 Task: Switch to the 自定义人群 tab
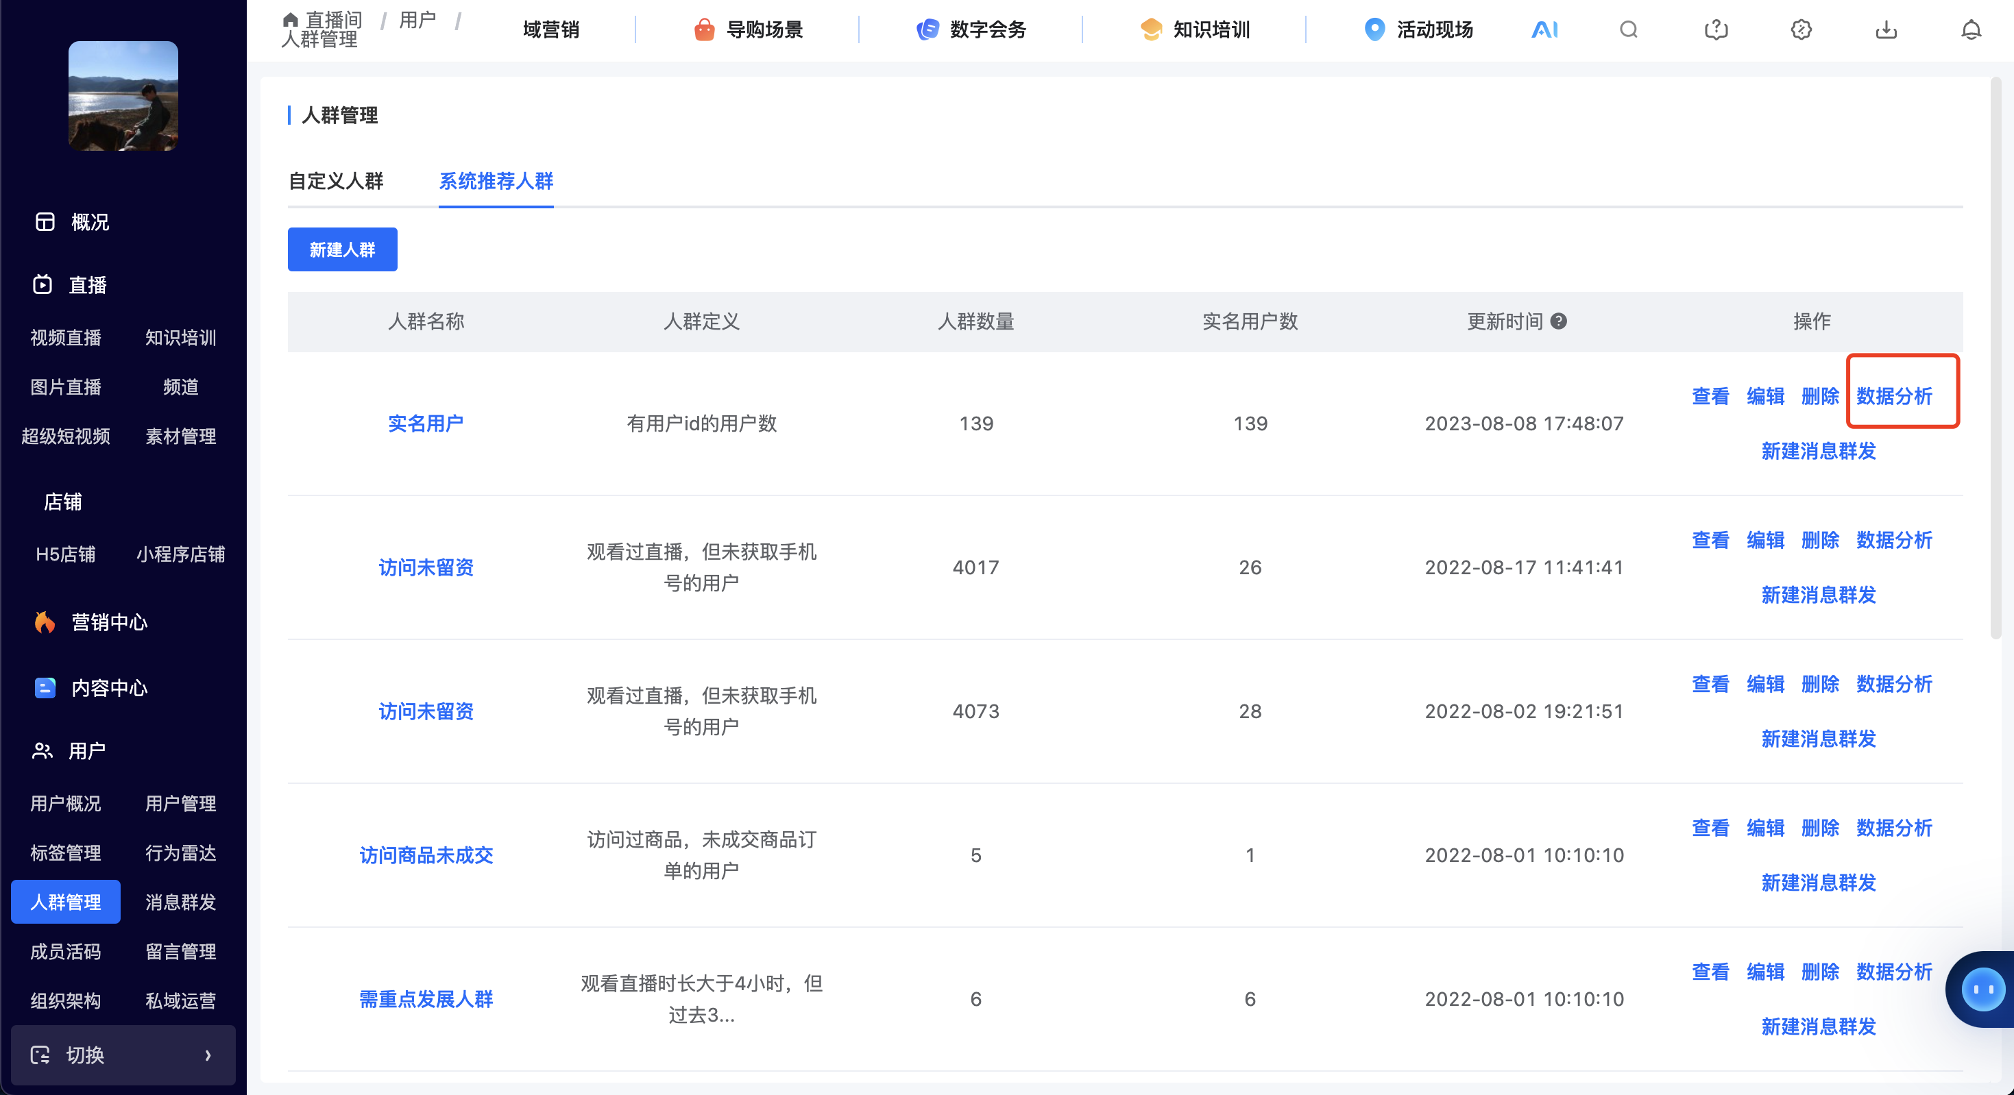coord(336,182)
